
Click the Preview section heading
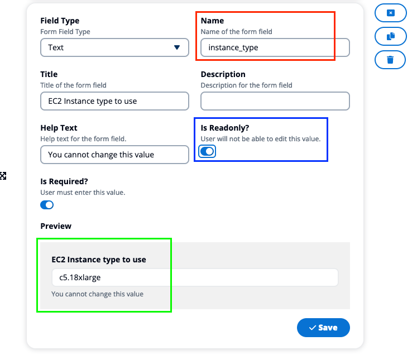point(56,226)
